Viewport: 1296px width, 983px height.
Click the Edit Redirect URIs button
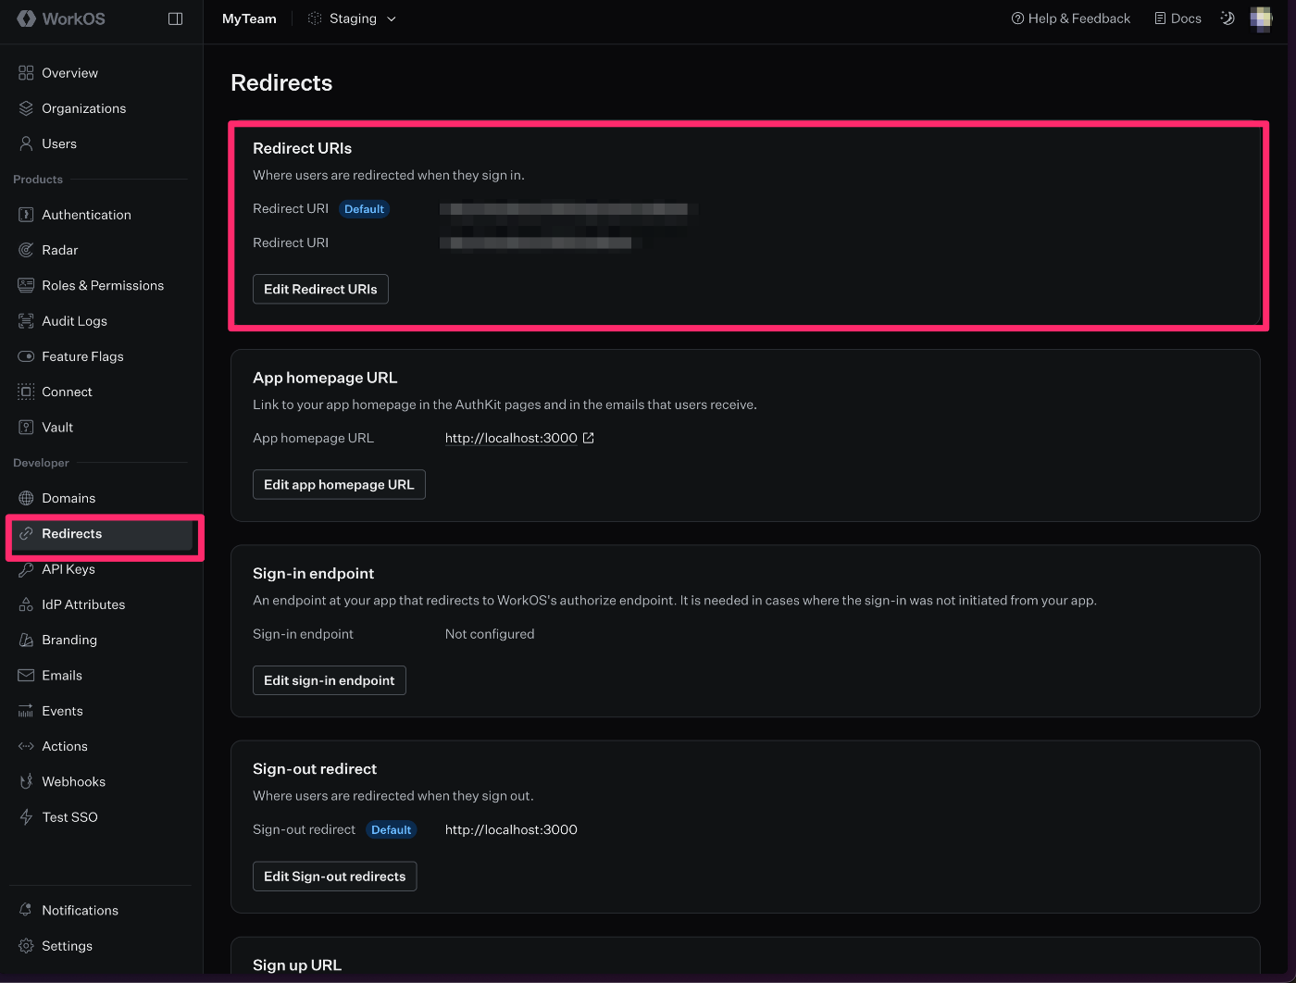[320, 289]
